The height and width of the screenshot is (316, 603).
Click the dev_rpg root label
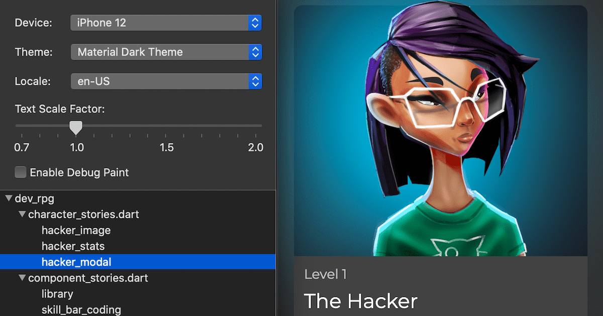34,199
